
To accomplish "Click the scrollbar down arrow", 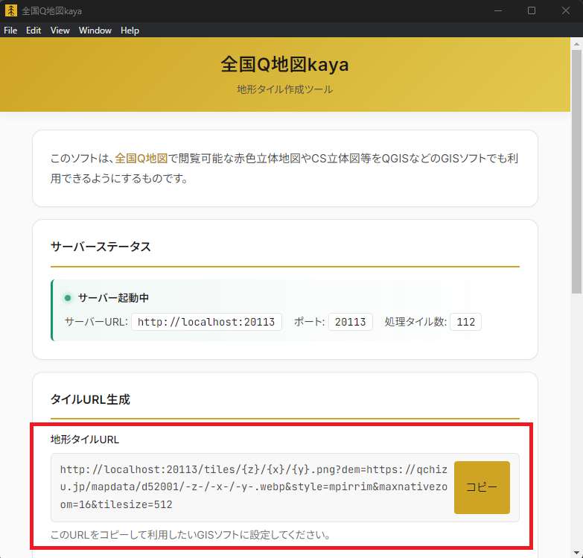I will (x=577, y=553).
